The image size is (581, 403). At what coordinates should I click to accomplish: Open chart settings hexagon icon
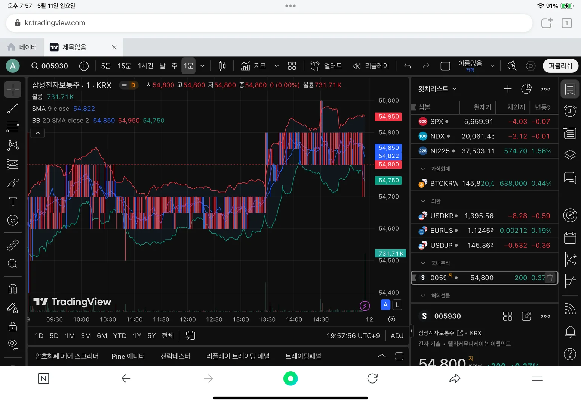[531, 66]
